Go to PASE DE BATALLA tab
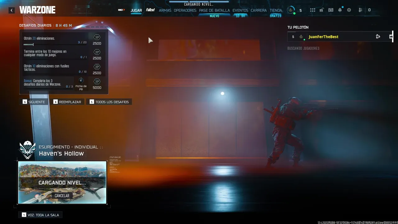This screenshot has height=224, width=398. click(x=215, y=10)
